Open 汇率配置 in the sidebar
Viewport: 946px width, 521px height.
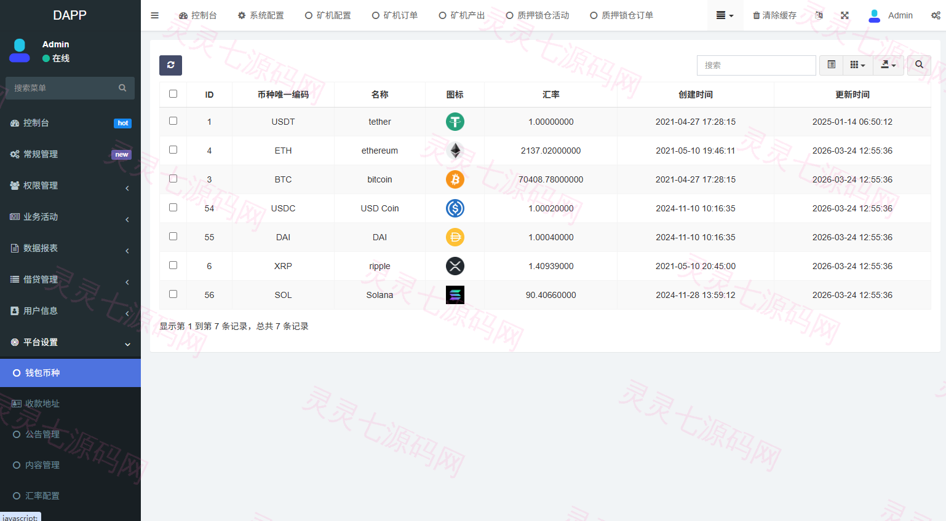70,496
